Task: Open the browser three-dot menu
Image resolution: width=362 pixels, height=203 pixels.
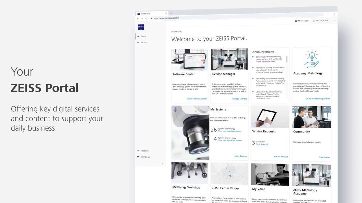Action: (x=334, y=14)
